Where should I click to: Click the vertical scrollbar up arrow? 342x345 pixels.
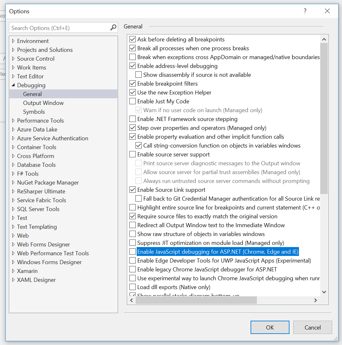[x=324, y=39]
